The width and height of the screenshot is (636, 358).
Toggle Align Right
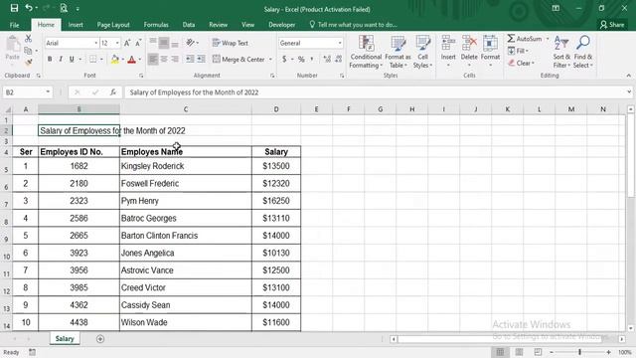(x=175, y=60)
